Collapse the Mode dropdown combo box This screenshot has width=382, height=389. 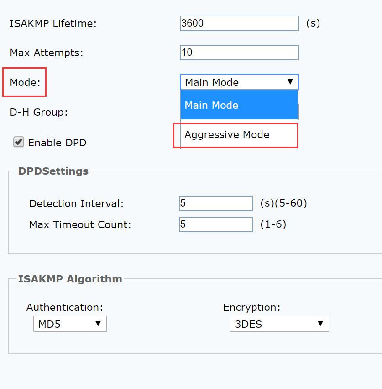pyautogui.click(x=239, y=82)
